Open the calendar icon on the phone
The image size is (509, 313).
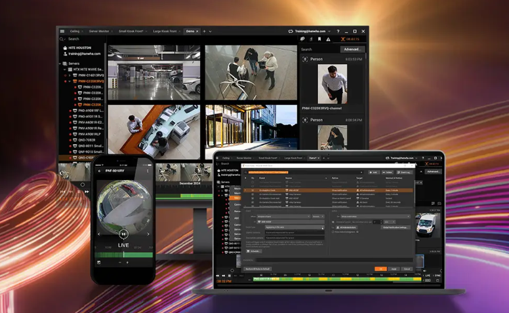[98, 263]
